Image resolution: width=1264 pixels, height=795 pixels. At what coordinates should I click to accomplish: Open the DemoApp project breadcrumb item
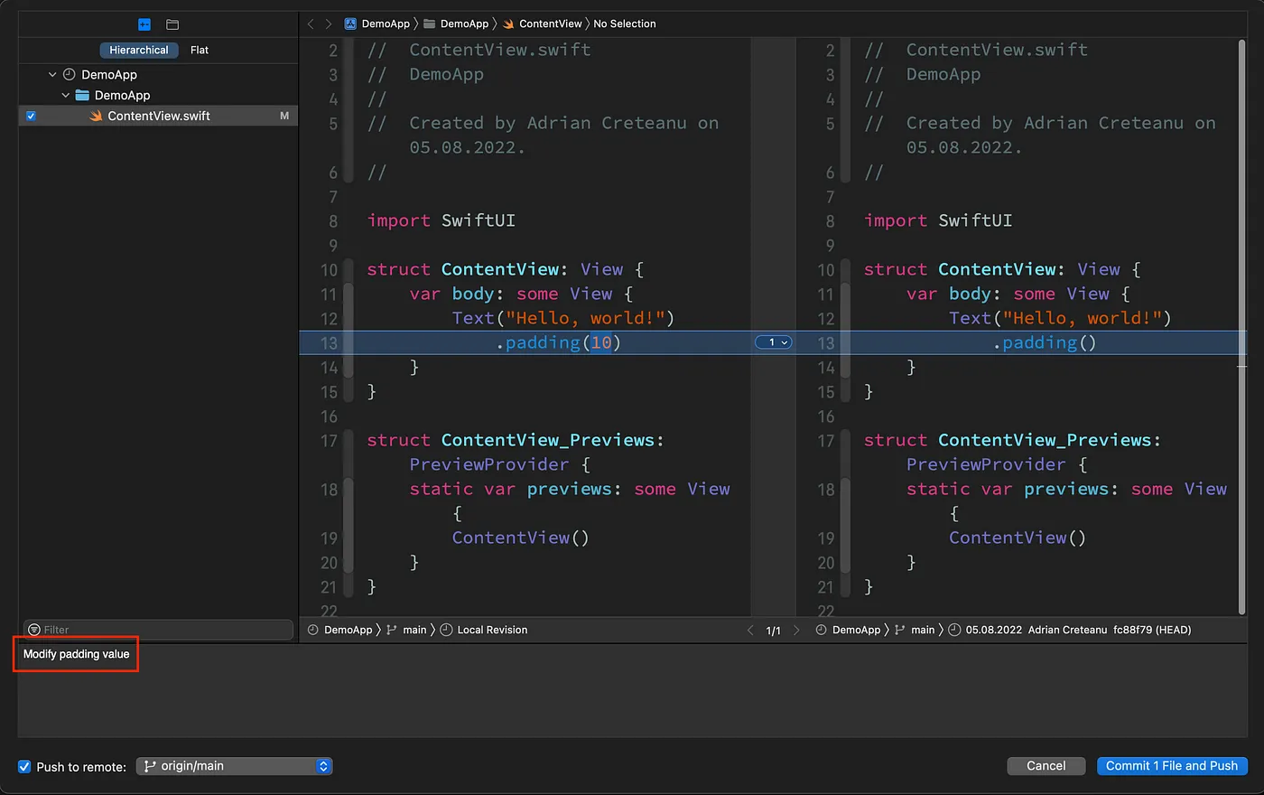click(x=386, y=24)
